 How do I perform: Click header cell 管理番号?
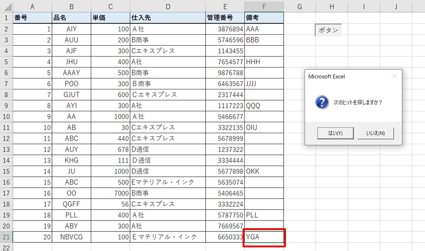225,18
